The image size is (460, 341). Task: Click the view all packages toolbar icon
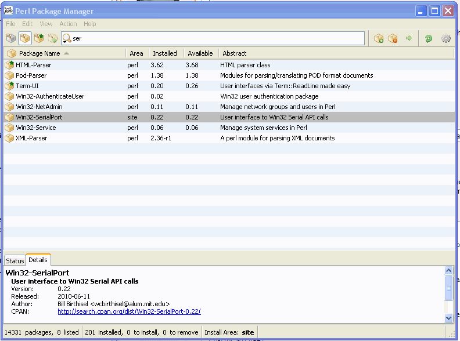click(11, 38)
